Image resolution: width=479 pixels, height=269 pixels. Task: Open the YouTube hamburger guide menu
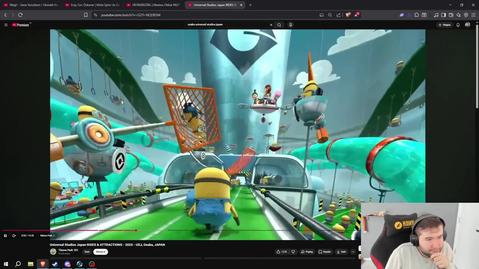pyautogui.click(x=6, y=25)
